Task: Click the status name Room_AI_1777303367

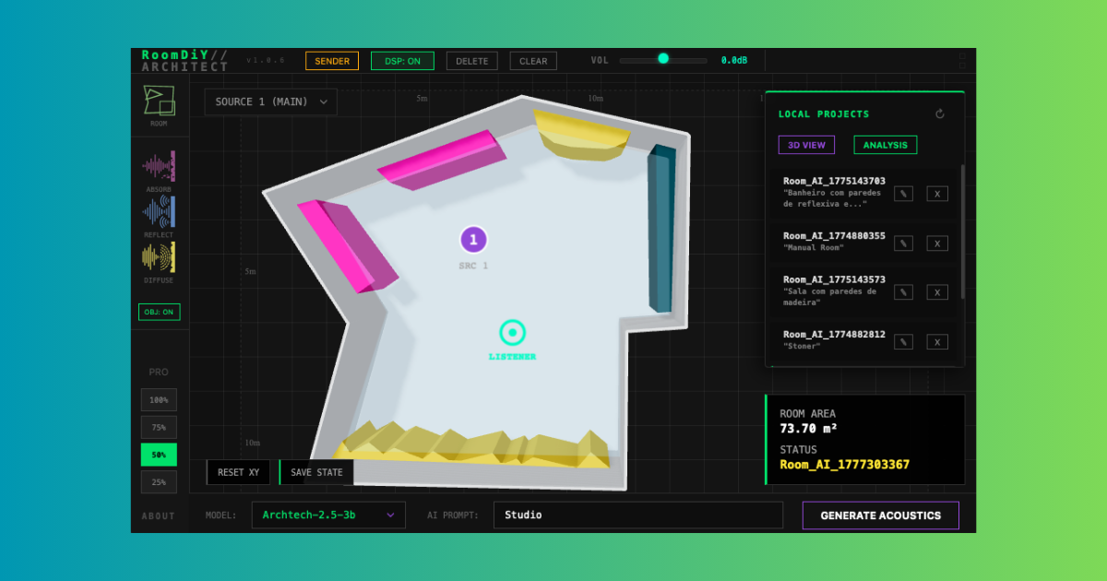Action: [x=845, y=465]
